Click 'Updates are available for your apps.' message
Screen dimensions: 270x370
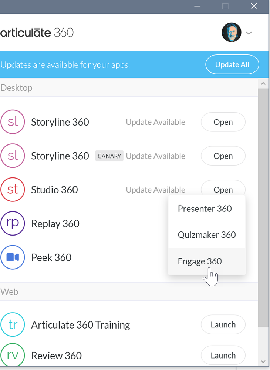65,65
